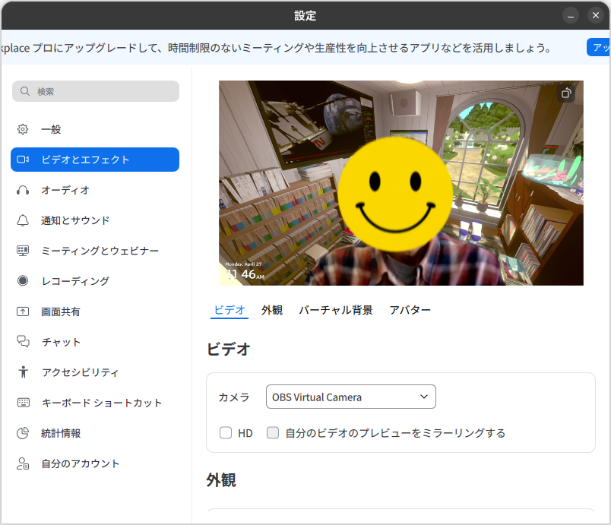The height and width of the screenshot is (525, 611).
Task: Click the Keyboard Shortcuts icon
Action: tap(23, 403)
